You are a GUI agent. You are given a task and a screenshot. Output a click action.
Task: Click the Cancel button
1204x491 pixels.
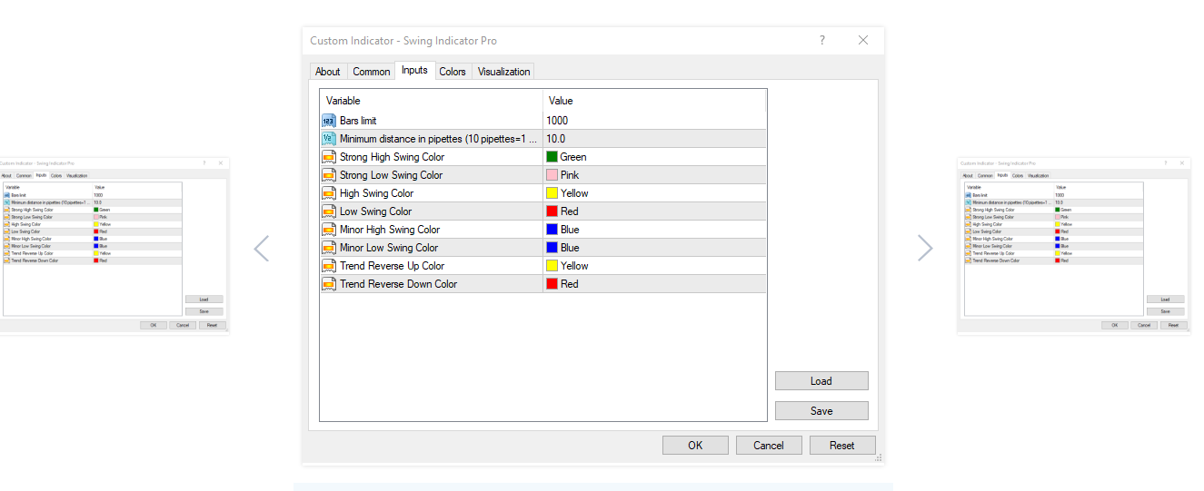[x=769, y=446]
